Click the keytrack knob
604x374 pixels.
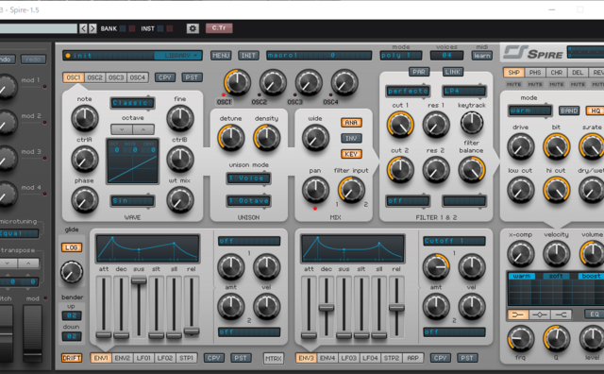tap(472, 124)
